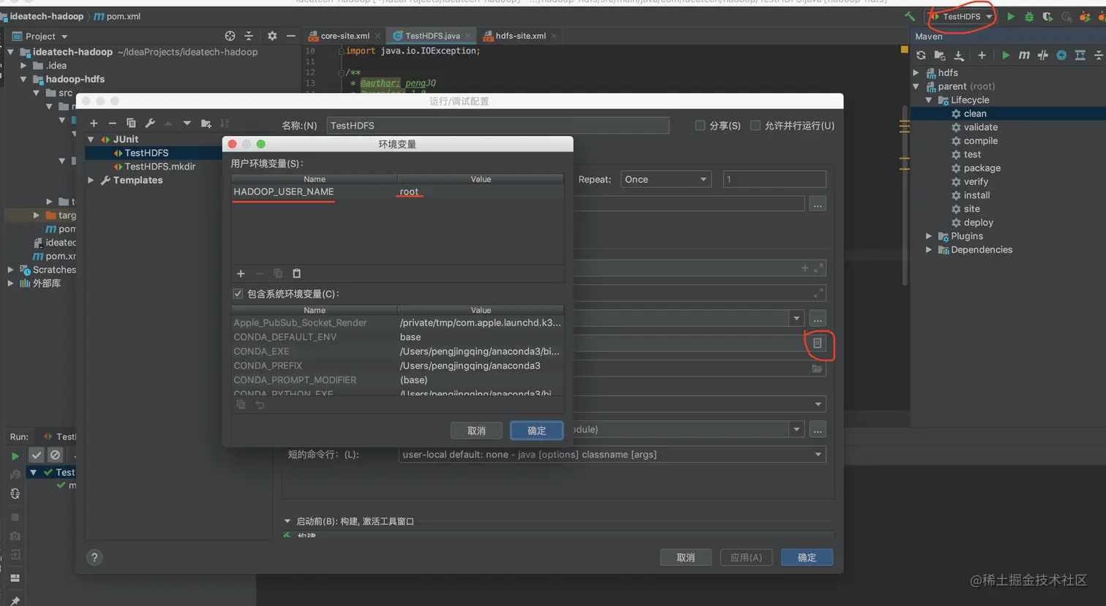Cancel environment variables dialog with 取消
Screen dimensions: 1106x606
click(x=476, y=431)
